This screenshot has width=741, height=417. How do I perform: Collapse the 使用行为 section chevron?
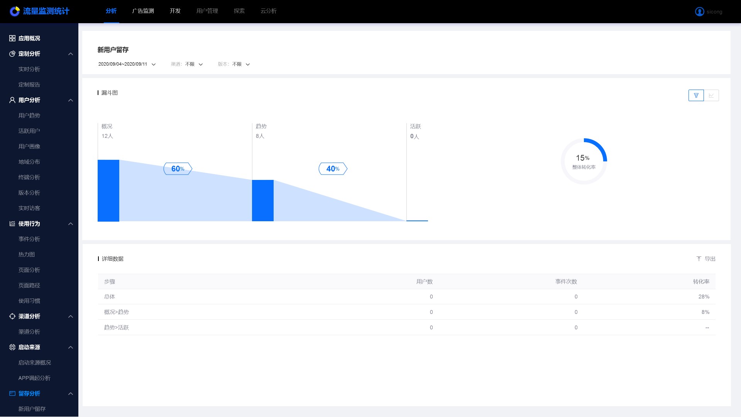71,224
